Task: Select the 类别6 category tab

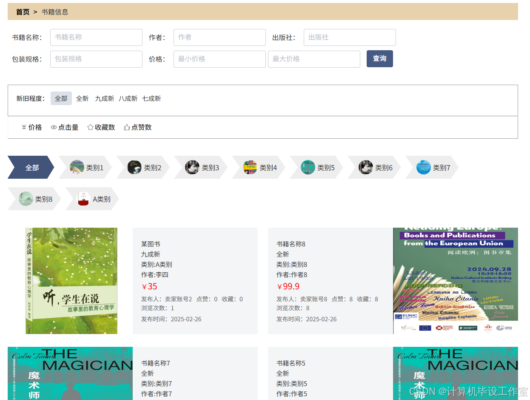Action: [x=374, y=167]
